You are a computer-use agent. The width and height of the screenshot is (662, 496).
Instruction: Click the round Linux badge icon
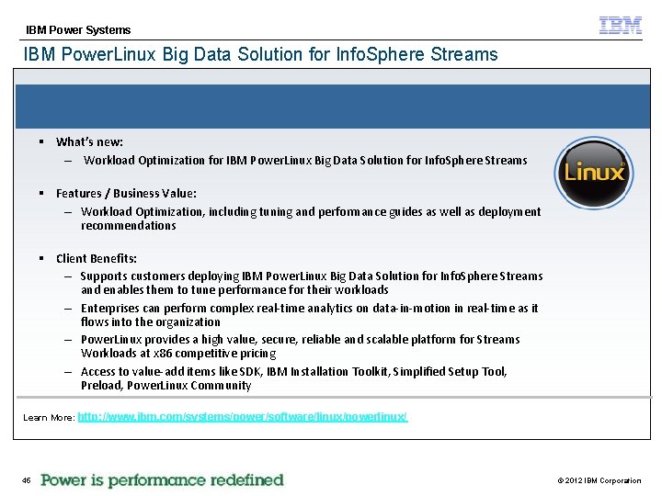(x=594, y=173)
